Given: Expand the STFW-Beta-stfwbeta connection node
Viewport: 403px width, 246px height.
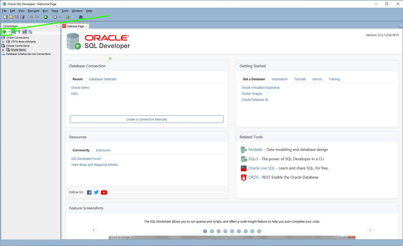Looking at the screenshot, I should pyautogui.click(x=3, y=42).
